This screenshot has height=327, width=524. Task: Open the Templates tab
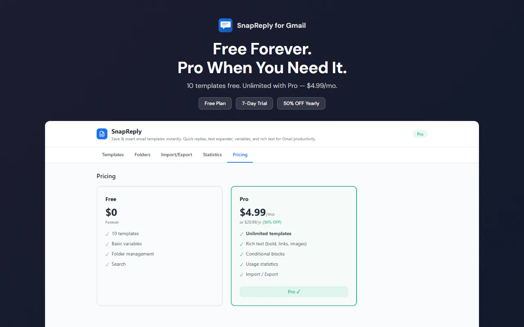point(113,155)
